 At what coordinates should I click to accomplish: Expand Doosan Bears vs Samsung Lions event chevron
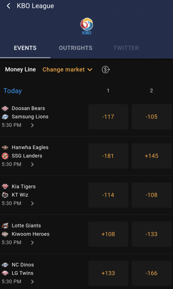[32, 125]
